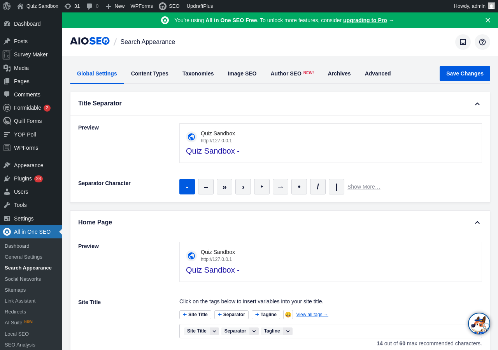498x350 pixels.
Task: Click the Formidable icon in sidebar
Action: click(7, 108)
